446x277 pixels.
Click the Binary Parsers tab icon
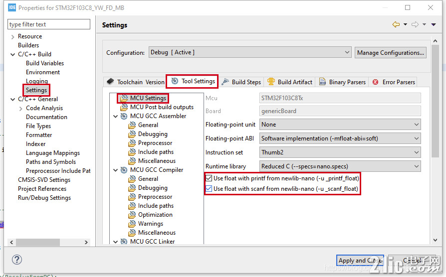[x=322, y=82]
